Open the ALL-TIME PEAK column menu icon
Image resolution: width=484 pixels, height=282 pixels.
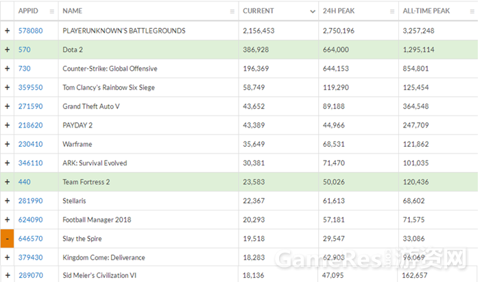click(x=472, y=12)
